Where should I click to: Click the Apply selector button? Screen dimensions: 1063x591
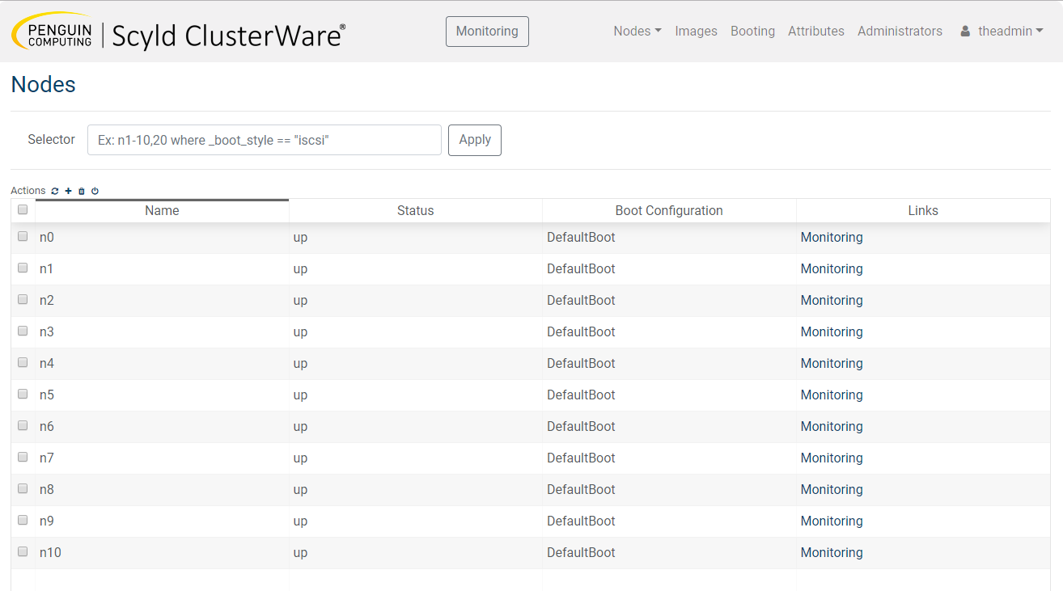[475, 140]
